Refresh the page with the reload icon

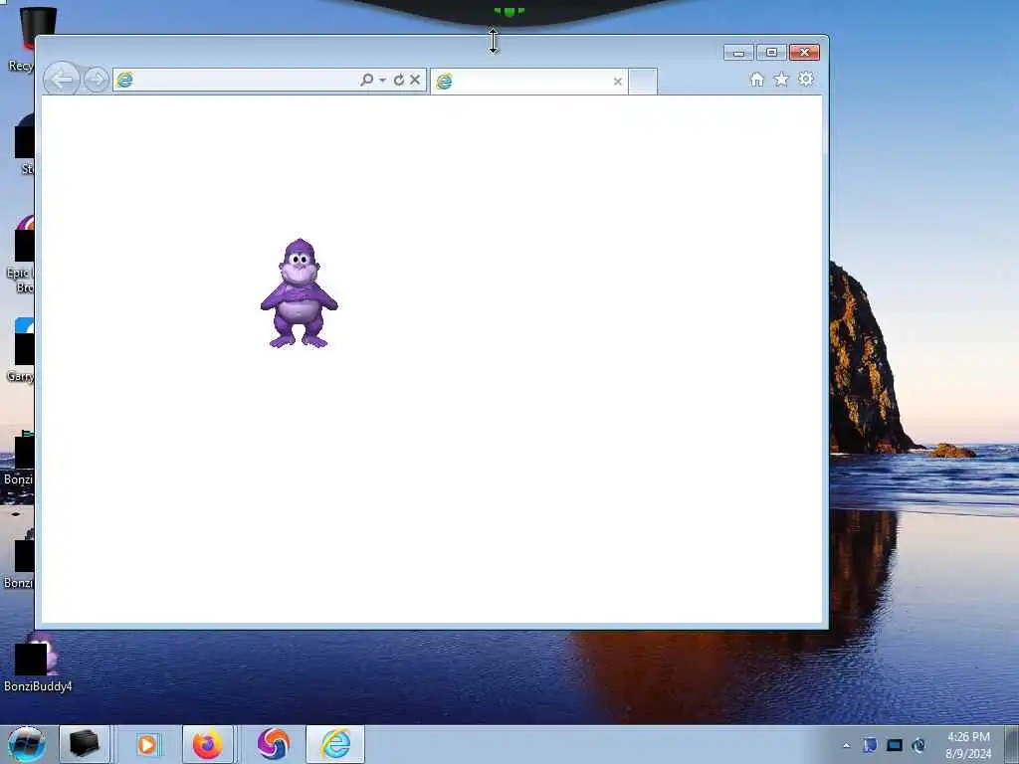tap(399, 80)
